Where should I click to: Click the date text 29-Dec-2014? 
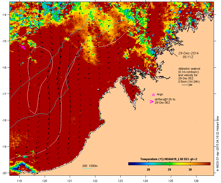click(188, 53)
